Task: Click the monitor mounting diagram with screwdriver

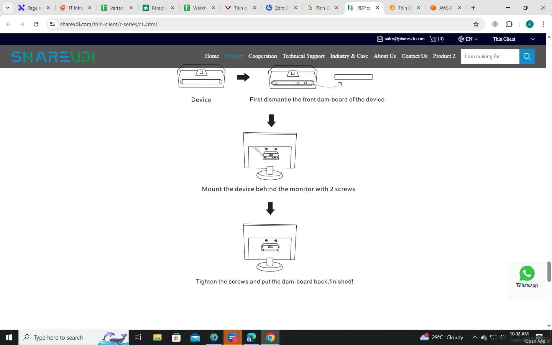Action: 270,156
